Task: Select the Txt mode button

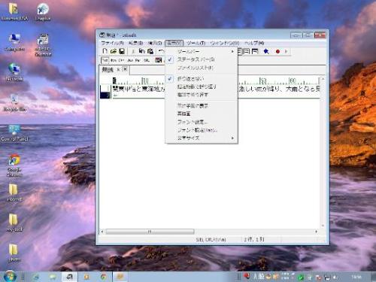Action: click(x=105, y=60)
